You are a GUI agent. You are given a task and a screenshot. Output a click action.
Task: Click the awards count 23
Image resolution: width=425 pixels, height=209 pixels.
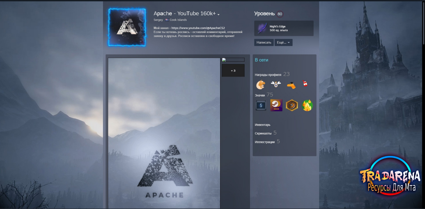(287, 74)
